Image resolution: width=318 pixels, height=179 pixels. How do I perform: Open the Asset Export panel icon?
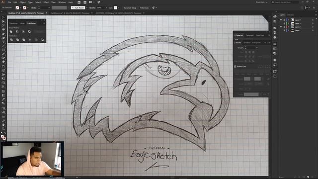275,72
